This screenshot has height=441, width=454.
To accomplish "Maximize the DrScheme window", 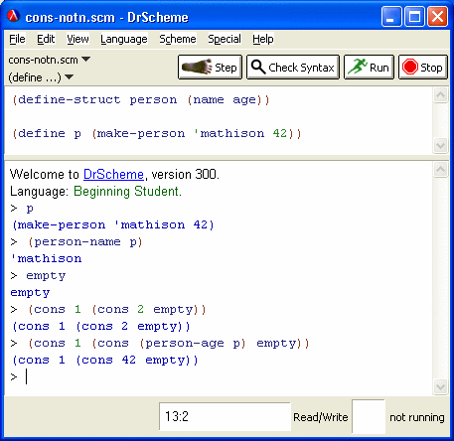I will pos(414,16).
